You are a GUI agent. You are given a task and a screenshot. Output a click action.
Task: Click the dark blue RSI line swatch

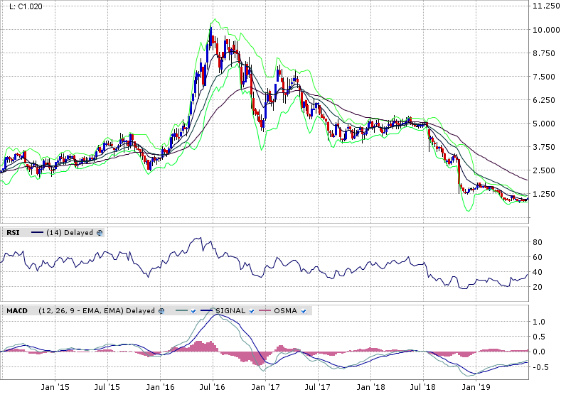click(38, 233)
